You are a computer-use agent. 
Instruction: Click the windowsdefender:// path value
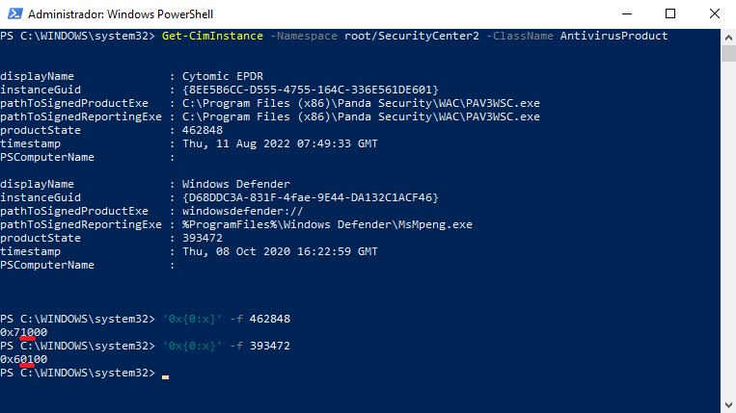pyautogui.click(x=242, y=210)
